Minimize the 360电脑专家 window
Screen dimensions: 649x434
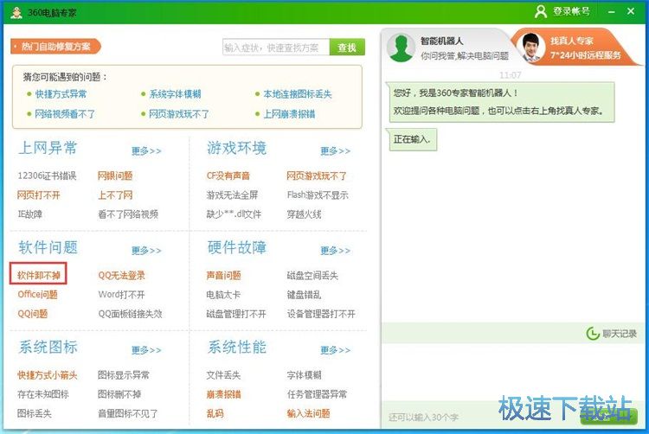coord(611,12)
